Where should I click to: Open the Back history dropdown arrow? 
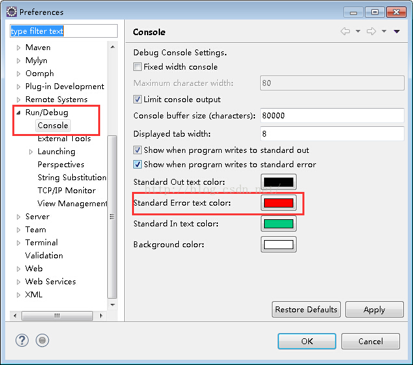pyautogui.click(x=358, y=31)
